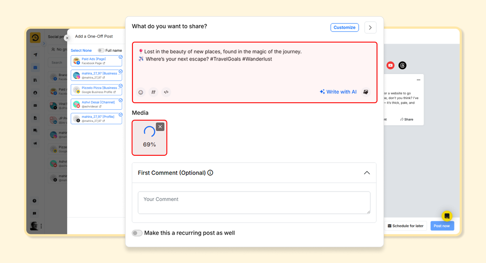Uncheck the mahira_27_97 [Profile] Threads account
This screenshot has height=263, width=486.
pyautogui.click(x=121, y=115)
